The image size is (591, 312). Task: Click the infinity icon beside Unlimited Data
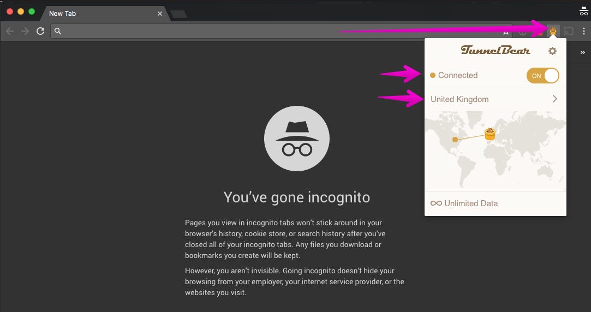pos(436,203)
